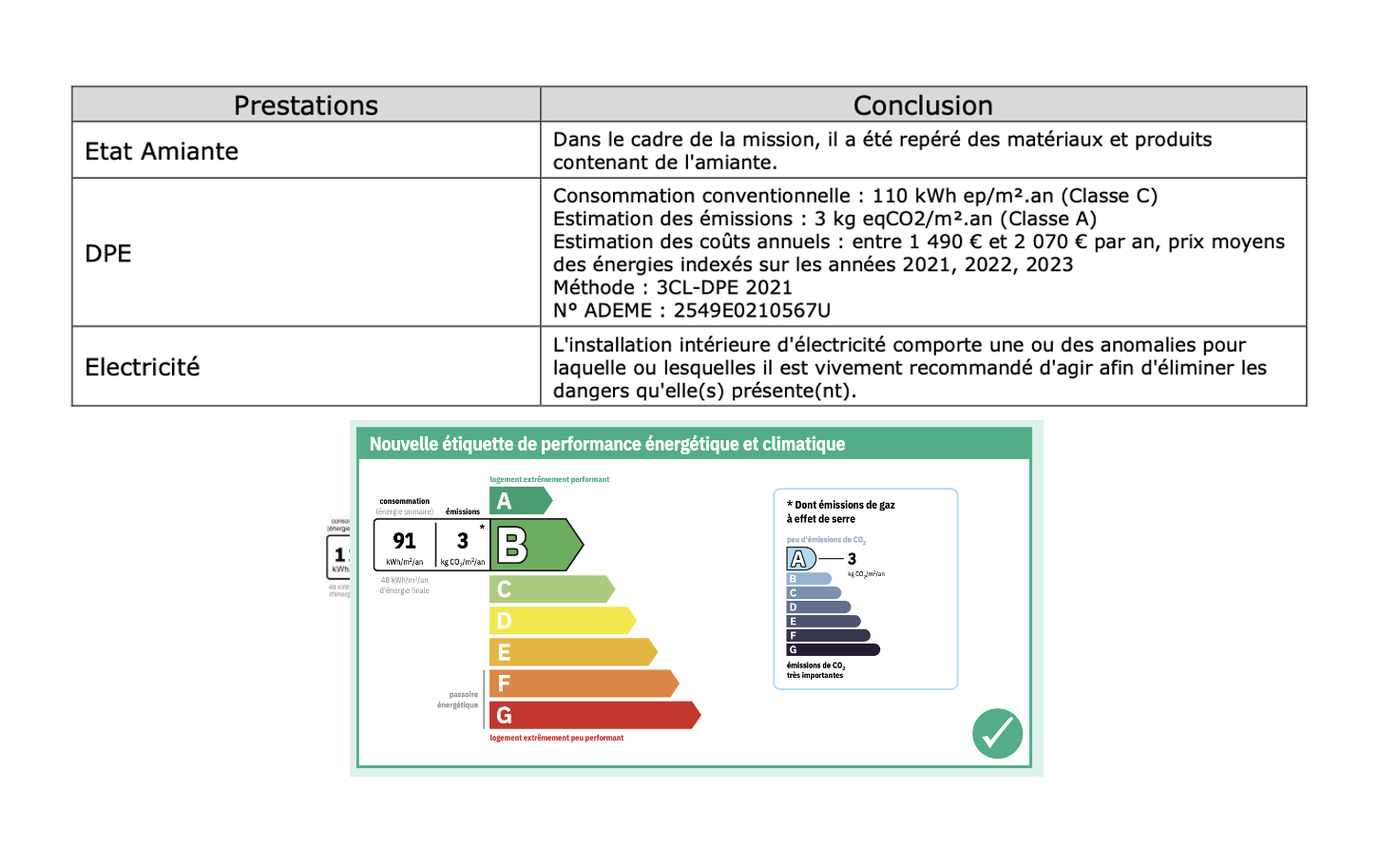Click the blue A class CO2 emissions badge

click(800, 559)
